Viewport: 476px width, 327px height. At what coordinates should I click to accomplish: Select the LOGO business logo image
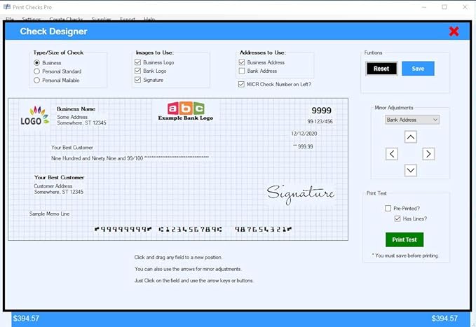point(34,116)
